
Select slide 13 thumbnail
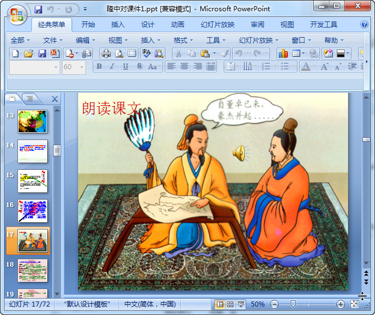point(33,121)
